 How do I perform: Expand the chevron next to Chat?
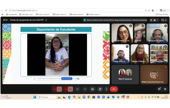168,11
